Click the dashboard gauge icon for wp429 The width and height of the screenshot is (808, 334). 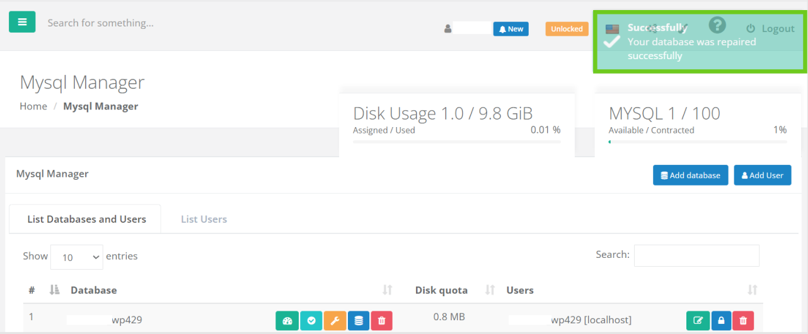(287, 321)
